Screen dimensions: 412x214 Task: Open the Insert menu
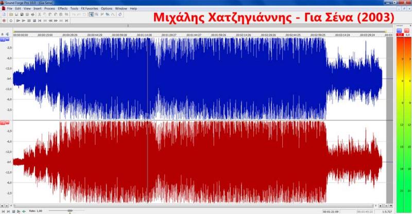coord(37,8)
